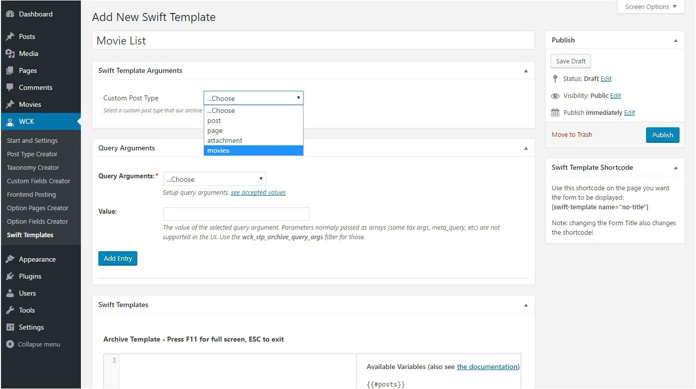Click the Move to Trash link
Image resolution: width=696 pixels, height=389 pixels.
[x=572, y=135]
